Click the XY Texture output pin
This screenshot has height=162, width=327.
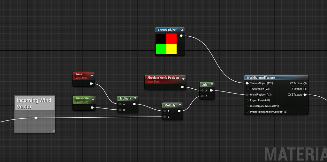[305, 83]
